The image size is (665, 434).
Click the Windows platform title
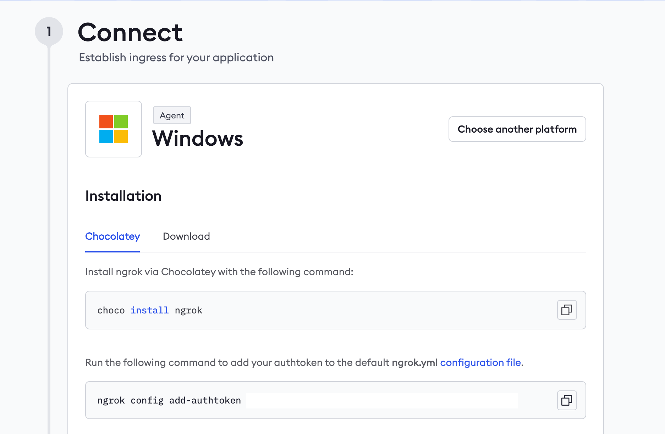(x=197, y=138)
